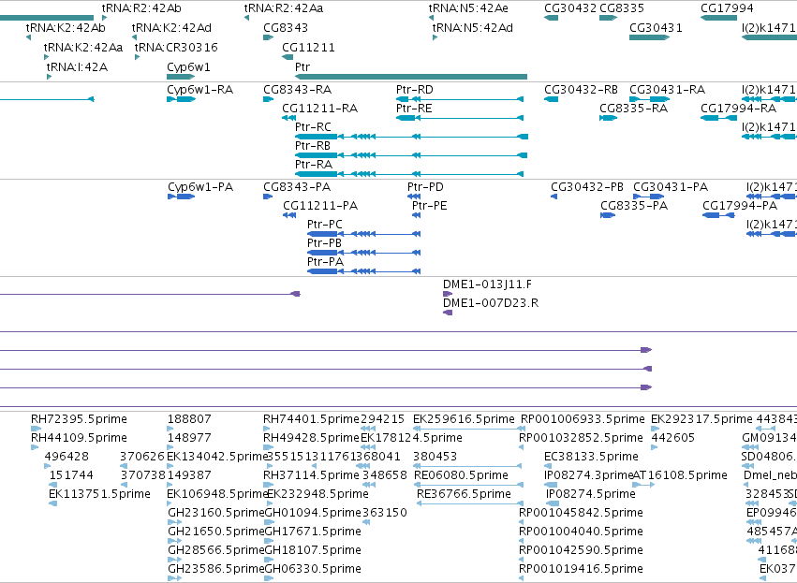Image resolution: width=797 pixels, height=583 pixels.
Task: Click the tRNA:K2:42Ab label
Action: tap(66, 27)
